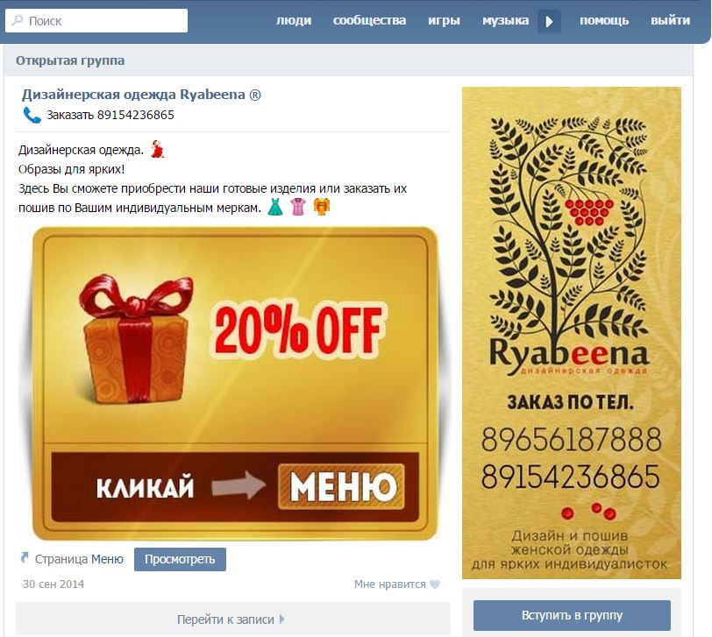Image resolution: width=712 pixels, height=637 pixels.
Task: Open the 20% OFF gift banner image
Action: click(x=235, y=384)
